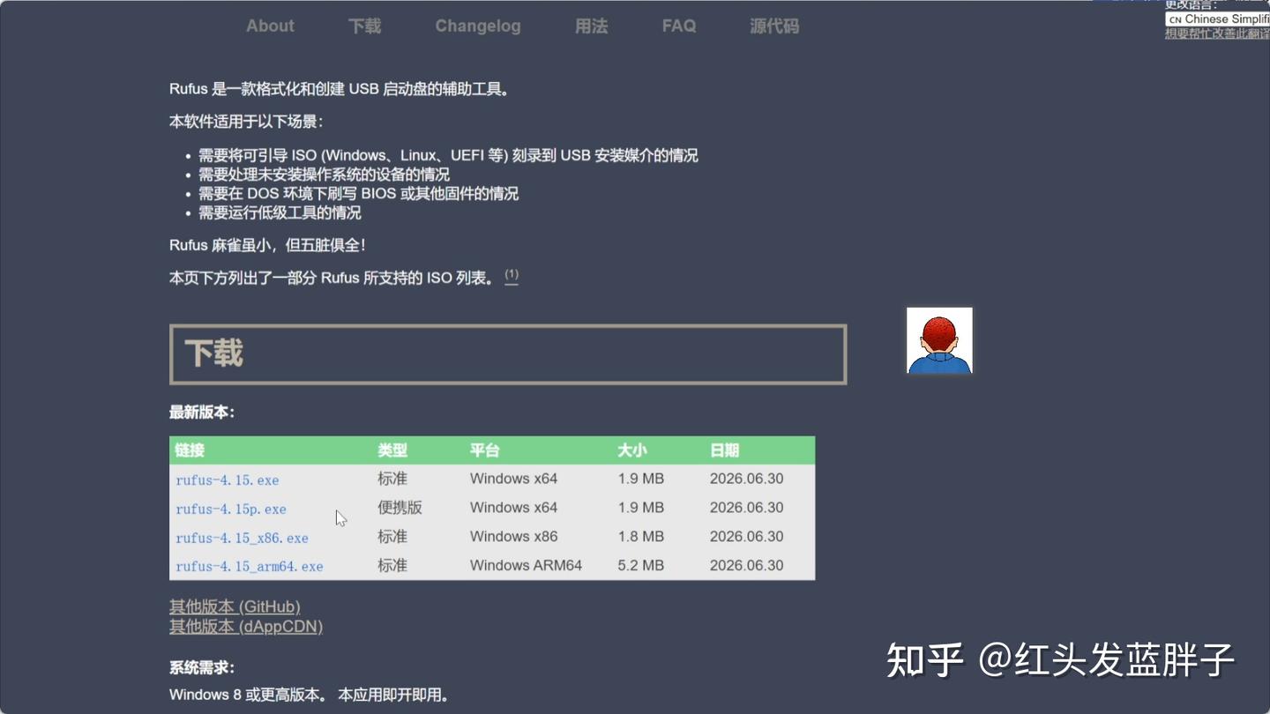Click the 大小 column header
Image resolution: width=1270 pixels, height=714 pixels.
click(x=632, y=450)
